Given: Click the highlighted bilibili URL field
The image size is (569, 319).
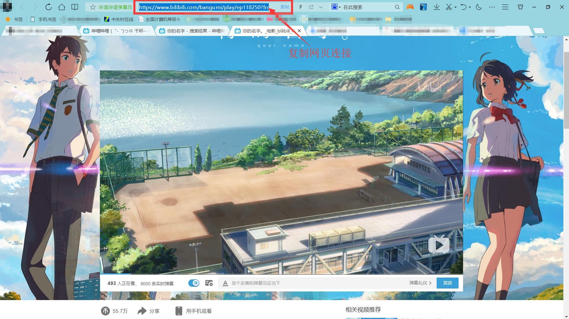Looking at the screenshot, I should point(204,7).
